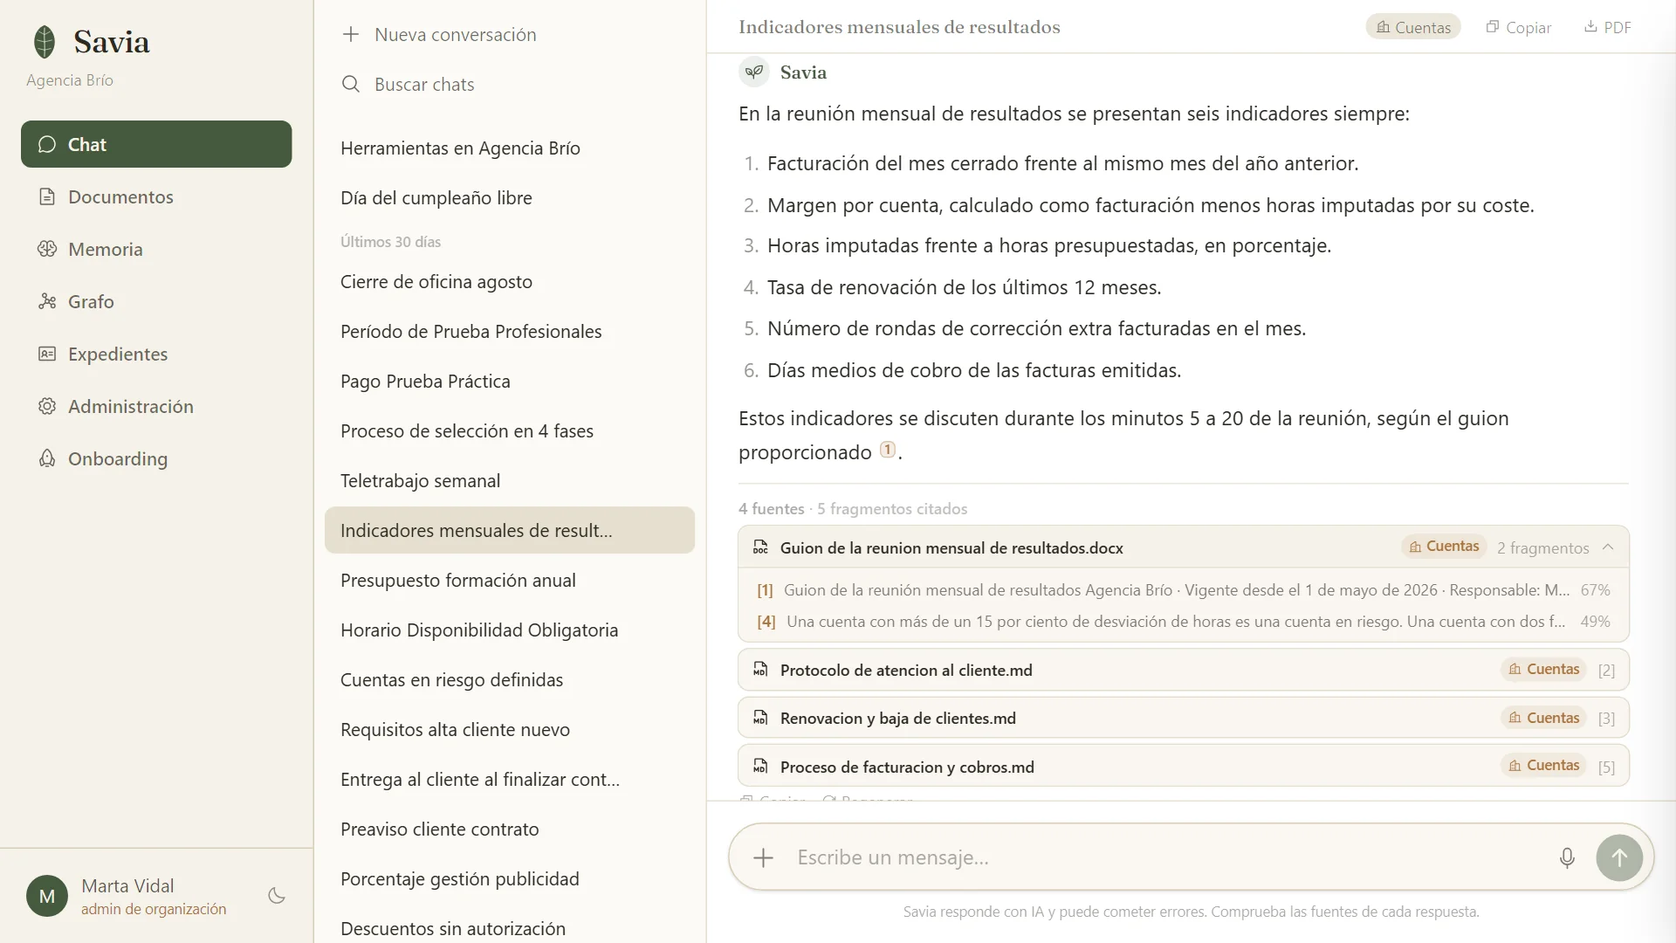
Task: Open chat 'Día del cumpleaño libre'
Action: pyautogui.click(x=510, y=197)
